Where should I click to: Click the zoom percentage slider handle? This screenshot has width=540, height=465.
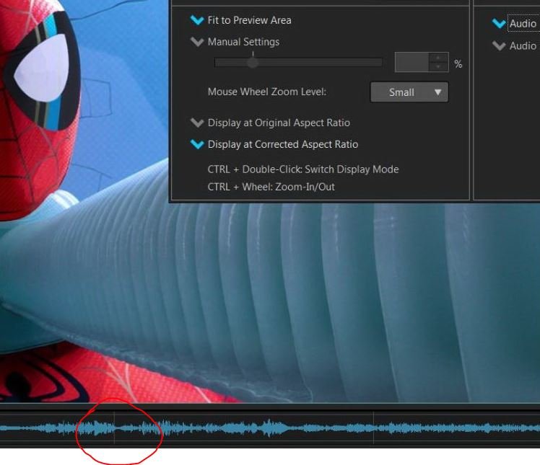pos(252,63)
